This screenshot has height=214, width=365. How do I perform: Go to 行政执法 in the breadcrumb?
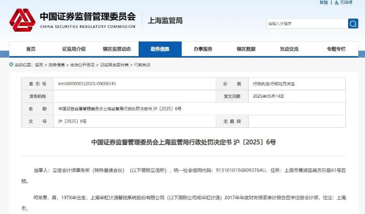pyautogui.click(x=142, y=65)
